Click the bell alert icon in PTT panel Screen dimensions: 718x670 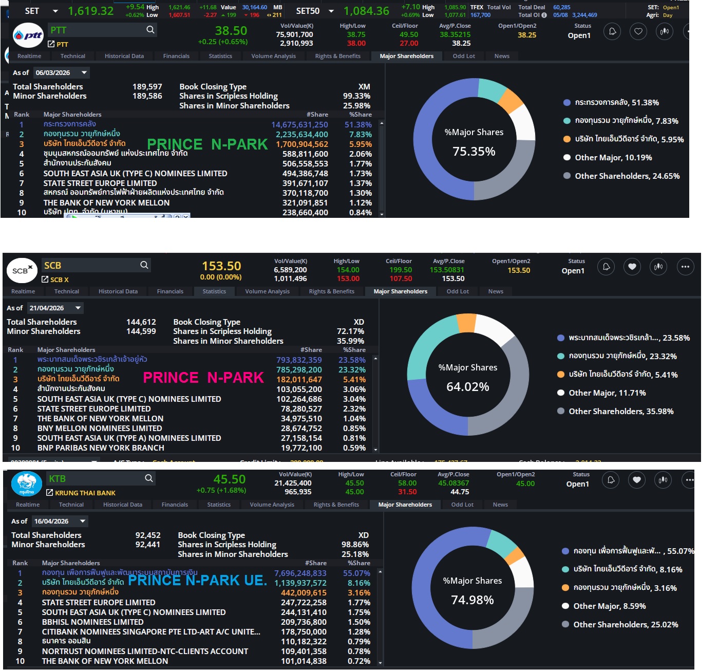(x=612, y=31)
